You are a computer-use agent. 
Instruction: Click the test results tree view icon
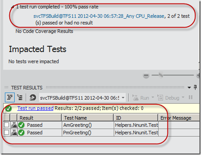(x=20, y=97)
